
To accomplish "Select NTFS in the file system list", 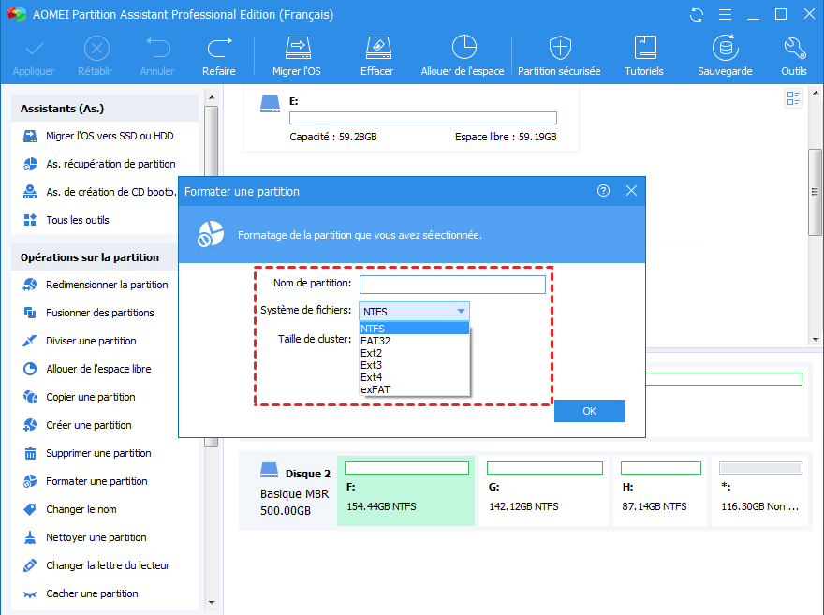I will pos(414,329).
